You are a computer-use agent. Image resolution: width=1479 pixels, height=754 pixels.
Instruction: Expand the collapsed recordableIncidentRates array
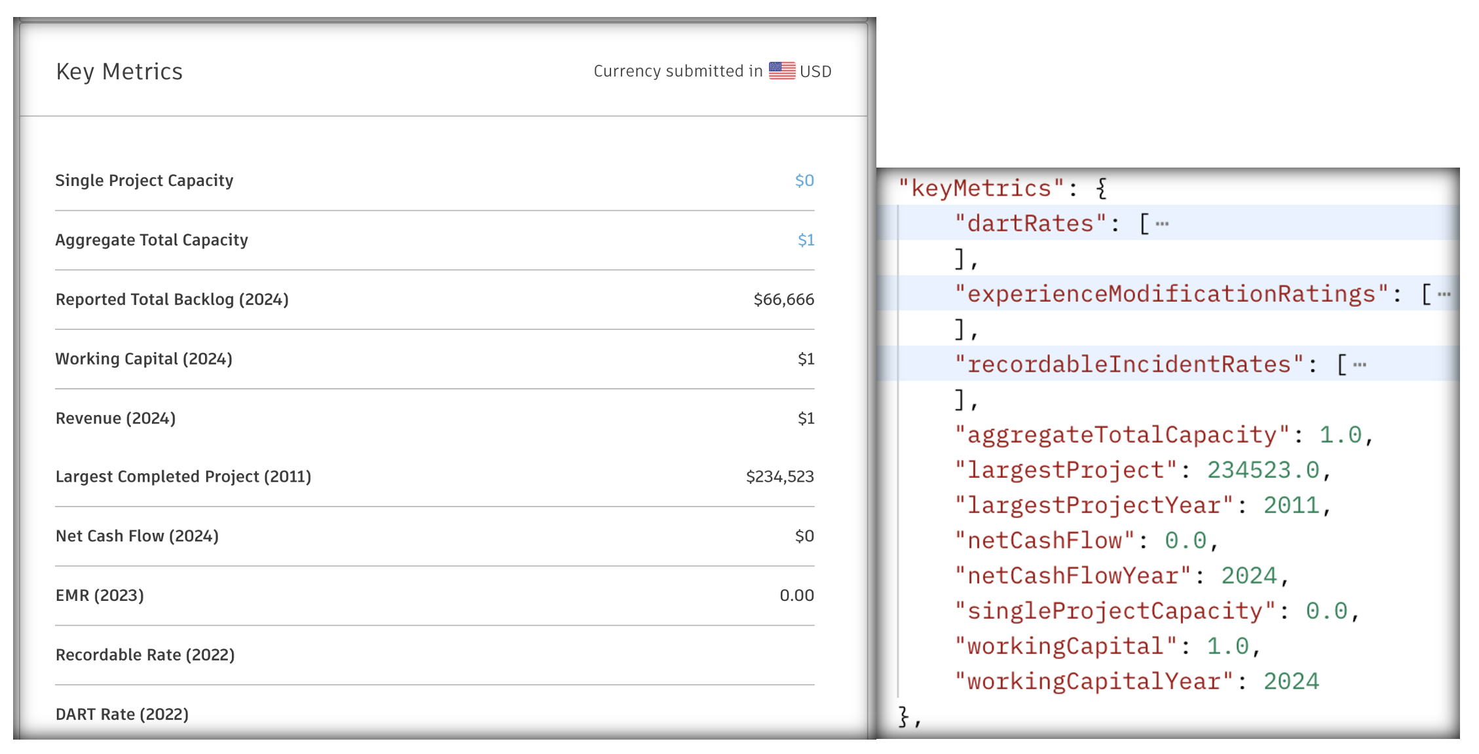click(x=1359, y=365)
